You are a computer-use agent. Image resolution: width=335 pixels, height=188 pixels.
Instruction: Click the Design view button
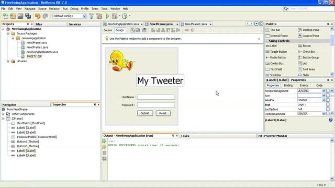pos(120,30)
